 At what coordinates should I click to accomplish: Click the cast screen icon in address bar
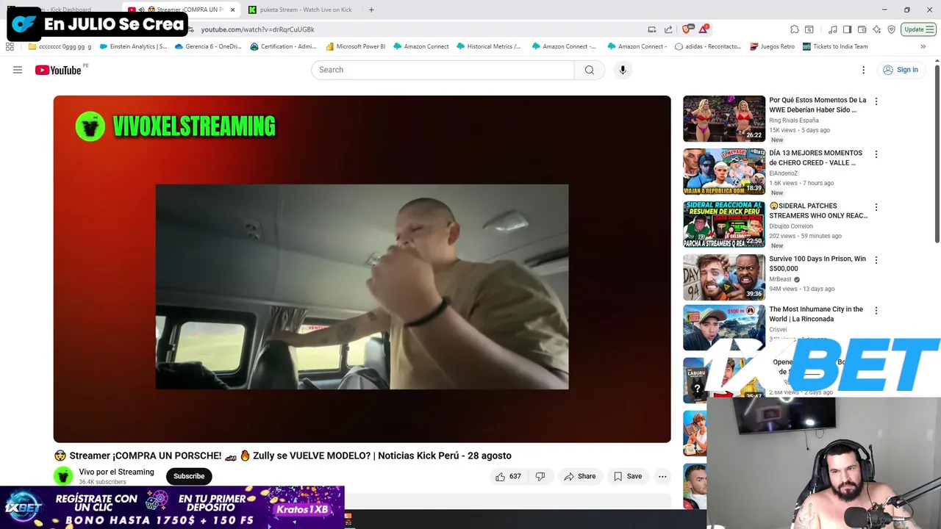click(651, 29)
